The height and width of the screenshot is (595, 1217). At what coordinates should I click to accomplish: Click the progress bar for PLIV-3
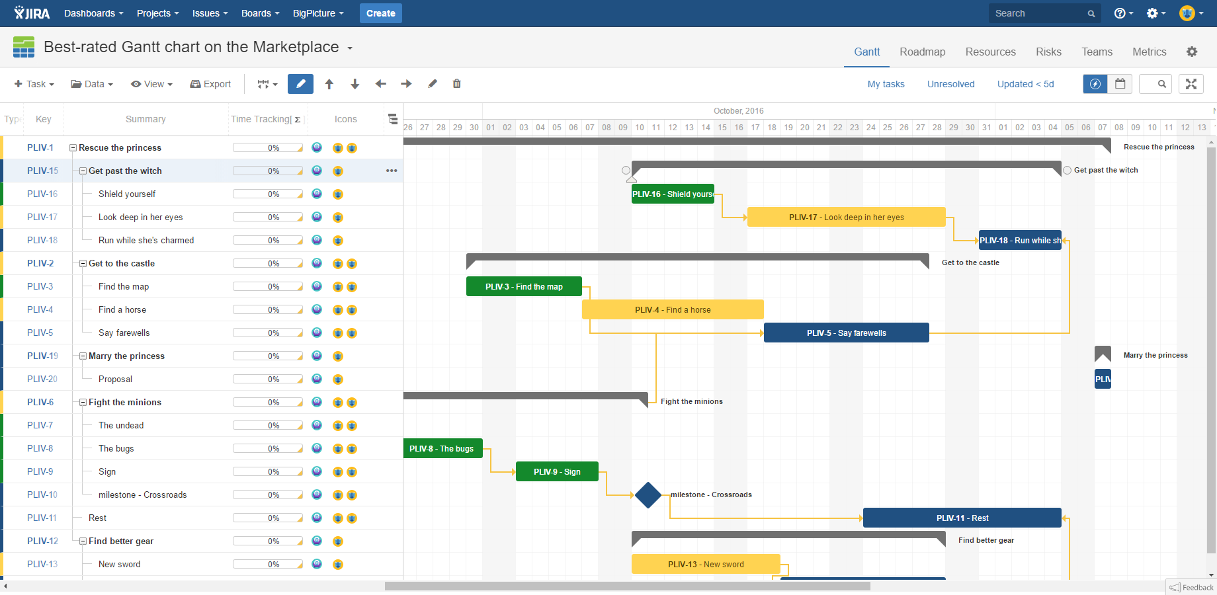[x=268, y=286]
